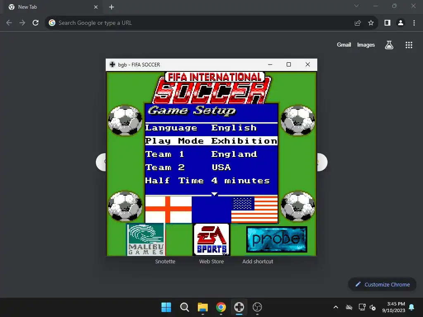This screenshot has width=423, height=317.
Task: Click the bgb emulator taskbar icon
Action: coord(239,307)
